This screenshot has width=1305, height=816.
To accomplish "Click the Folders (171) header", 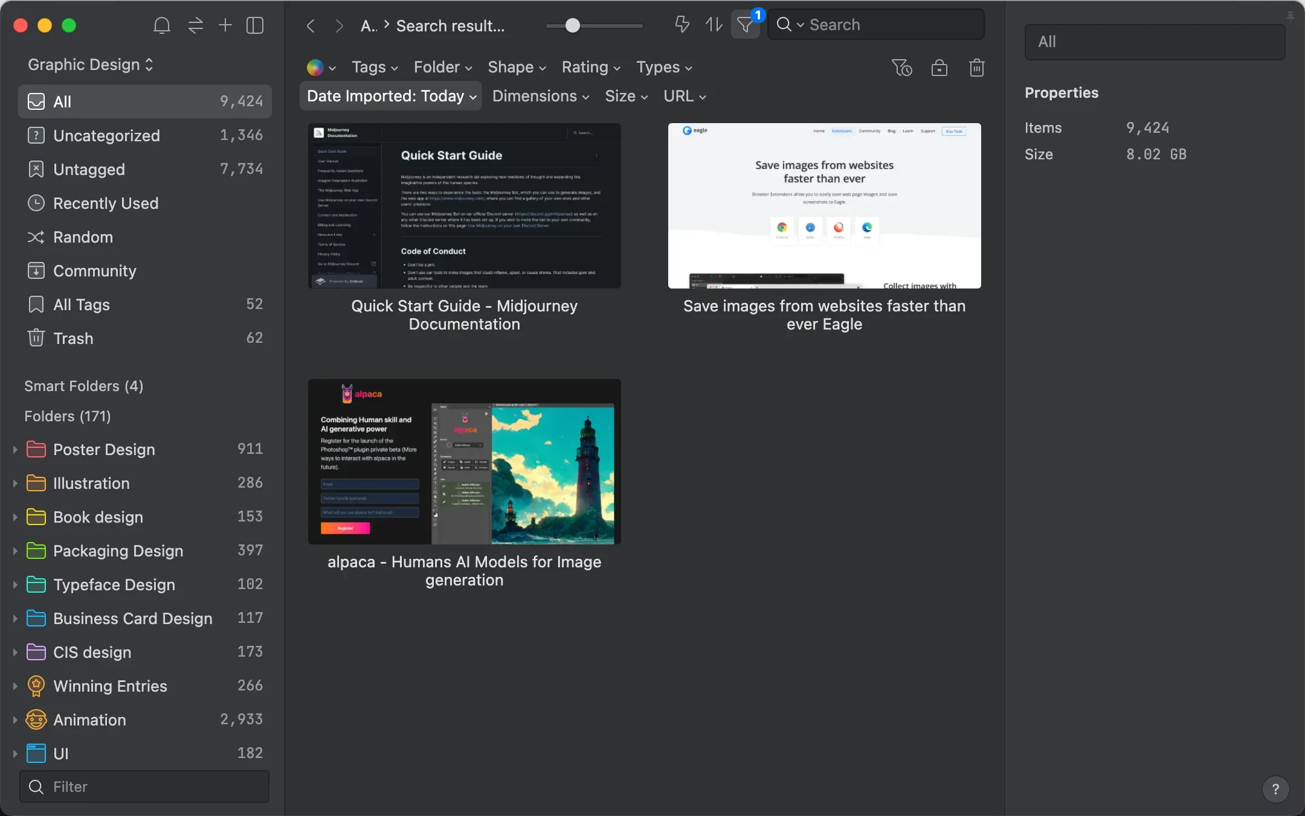I will [x=68, y=416].
